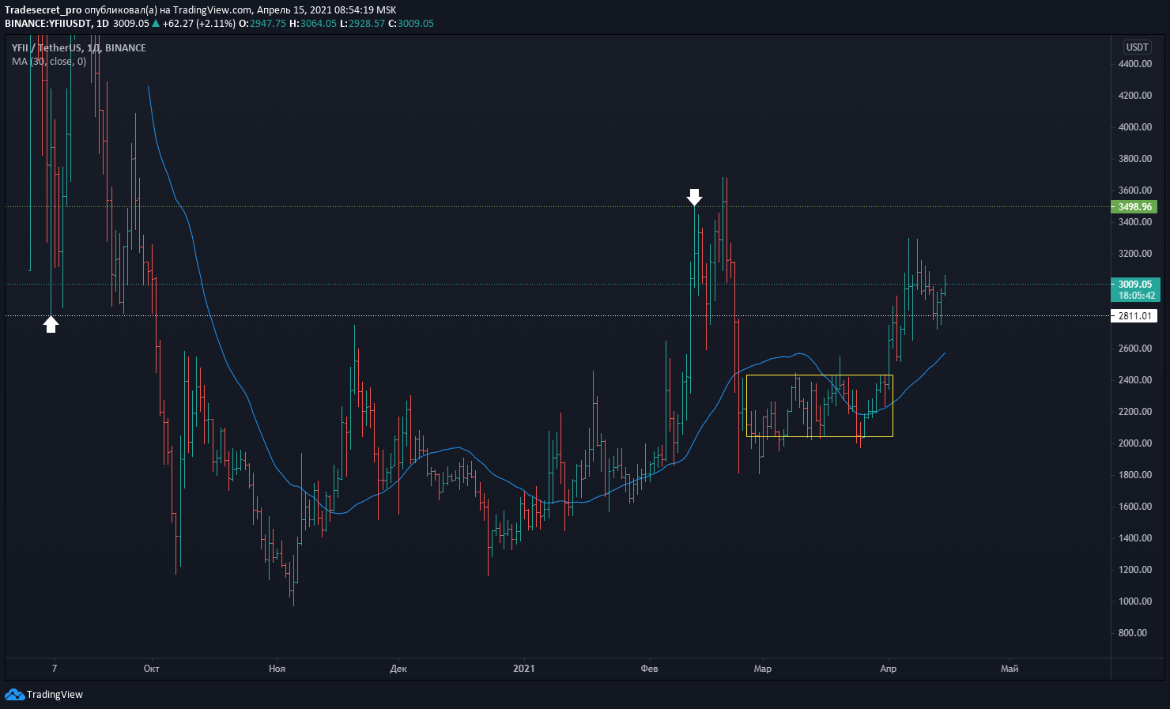
Task: Click the 'Ноя' time axis label
Action: 277,669
